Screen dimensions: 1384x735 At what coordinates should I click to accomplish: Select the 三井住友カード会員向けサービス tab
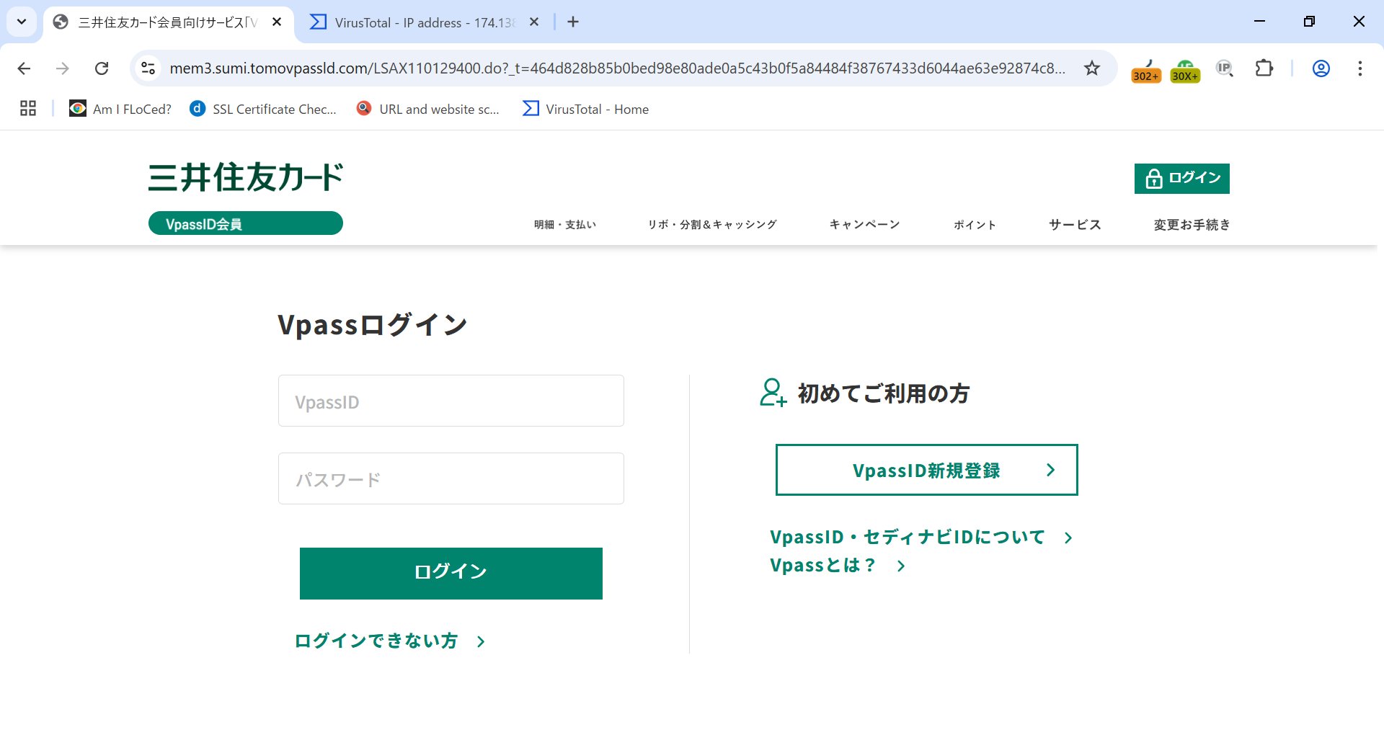point(167,22)
